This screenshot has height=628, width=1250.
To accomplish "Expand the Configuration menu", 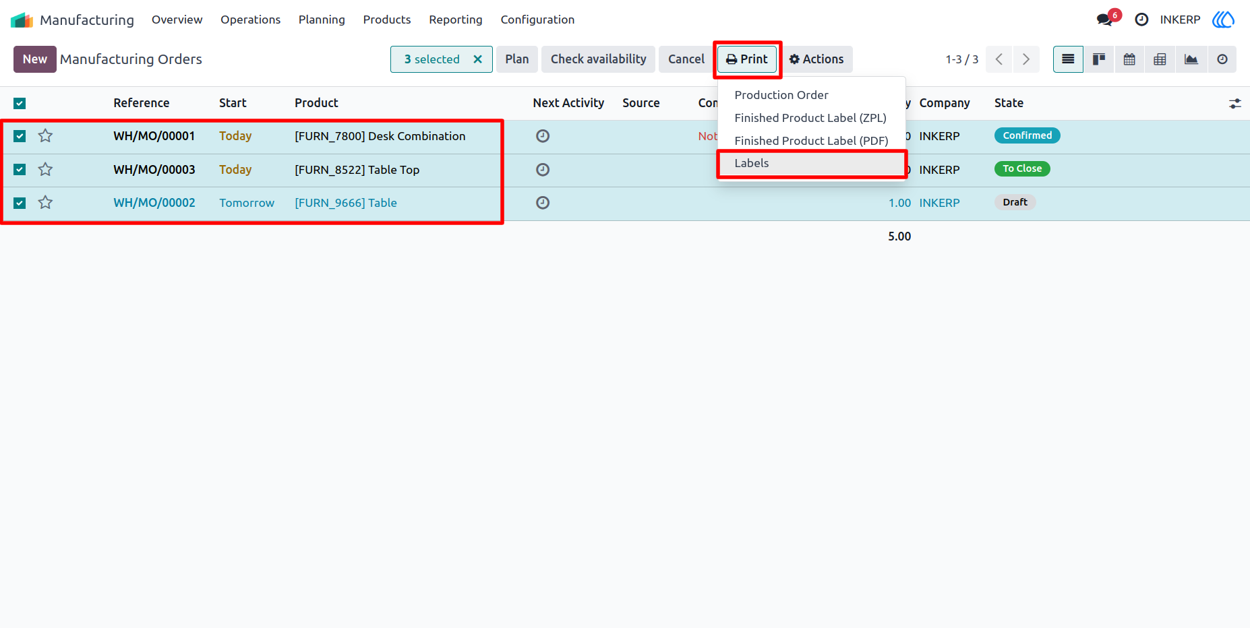I will (537, 20).
